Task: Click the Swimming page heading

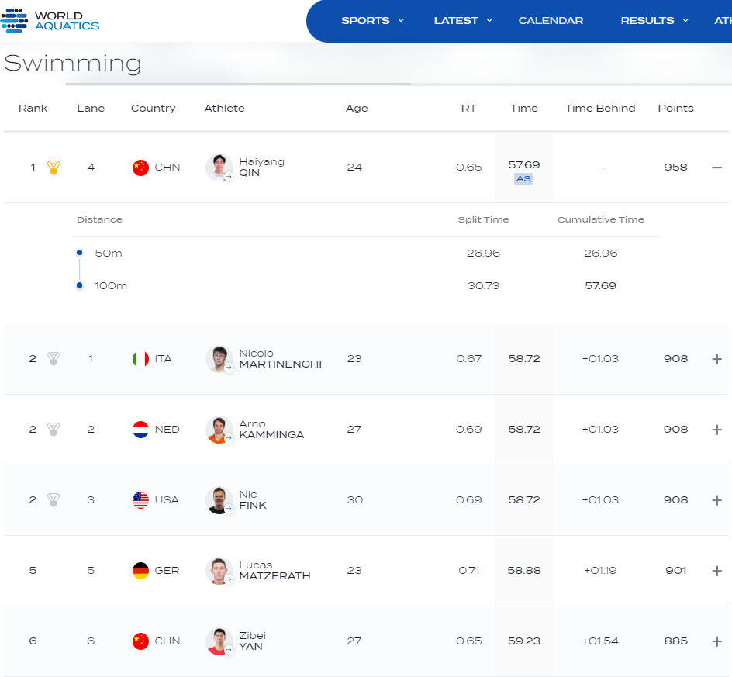Action: [72, 64]
